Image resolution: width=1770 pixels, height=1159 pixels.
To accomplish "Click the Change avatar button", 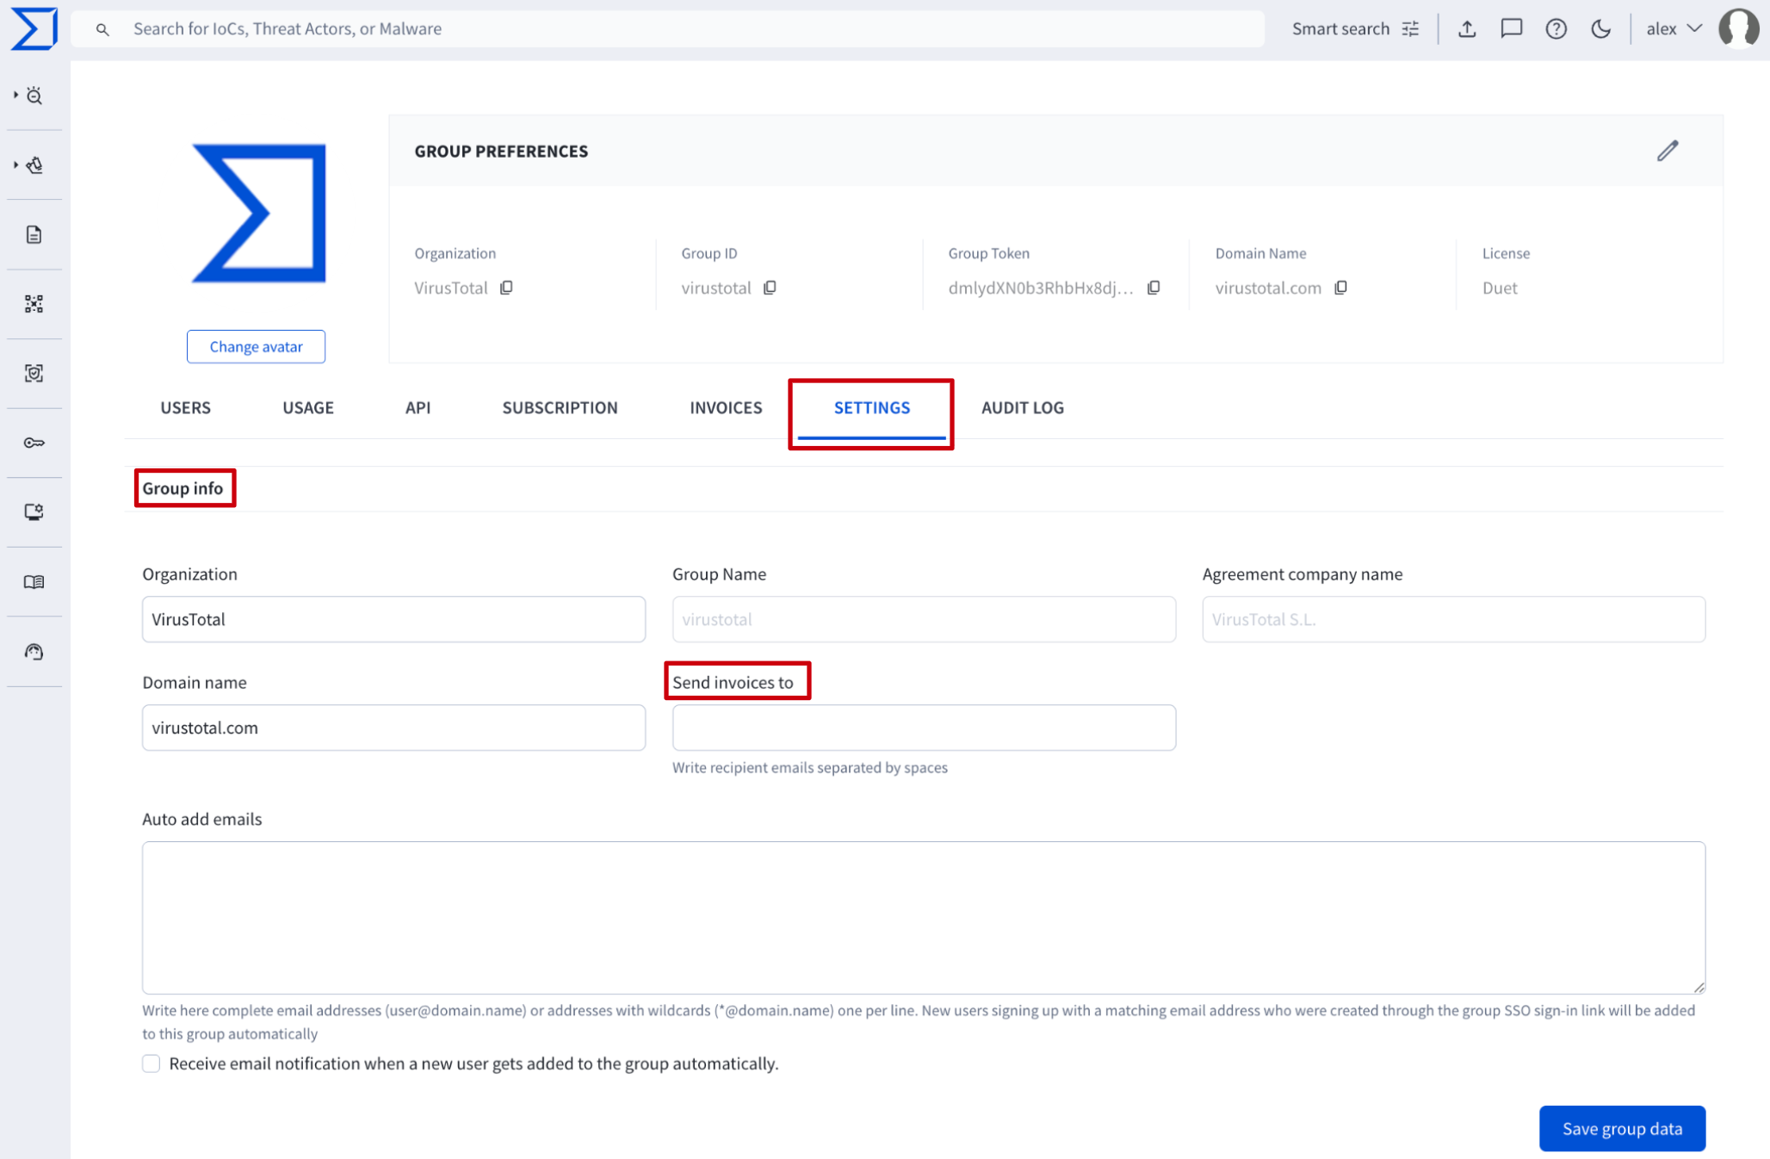I will [x=256, y=346].
